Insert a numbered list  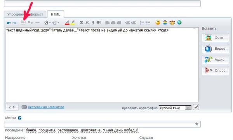[142, 23]
